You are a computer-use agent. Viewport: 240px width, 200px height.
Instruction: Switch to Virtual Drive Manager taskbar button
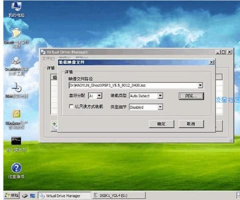click(64, 196)
